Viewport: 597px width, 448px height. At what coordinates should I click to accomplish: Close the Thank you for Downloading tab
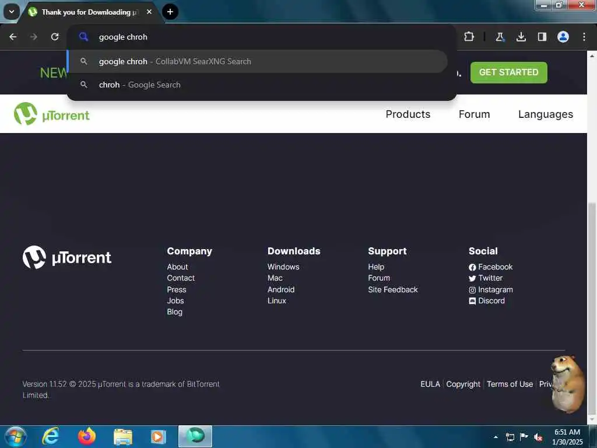149,12
